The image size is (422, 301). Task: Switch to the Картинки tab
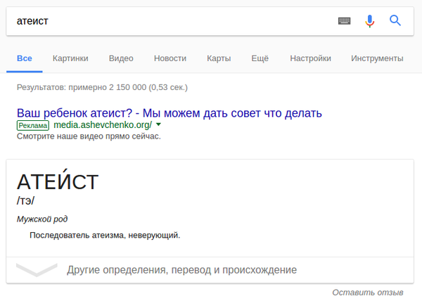click(x=70, y=58)
